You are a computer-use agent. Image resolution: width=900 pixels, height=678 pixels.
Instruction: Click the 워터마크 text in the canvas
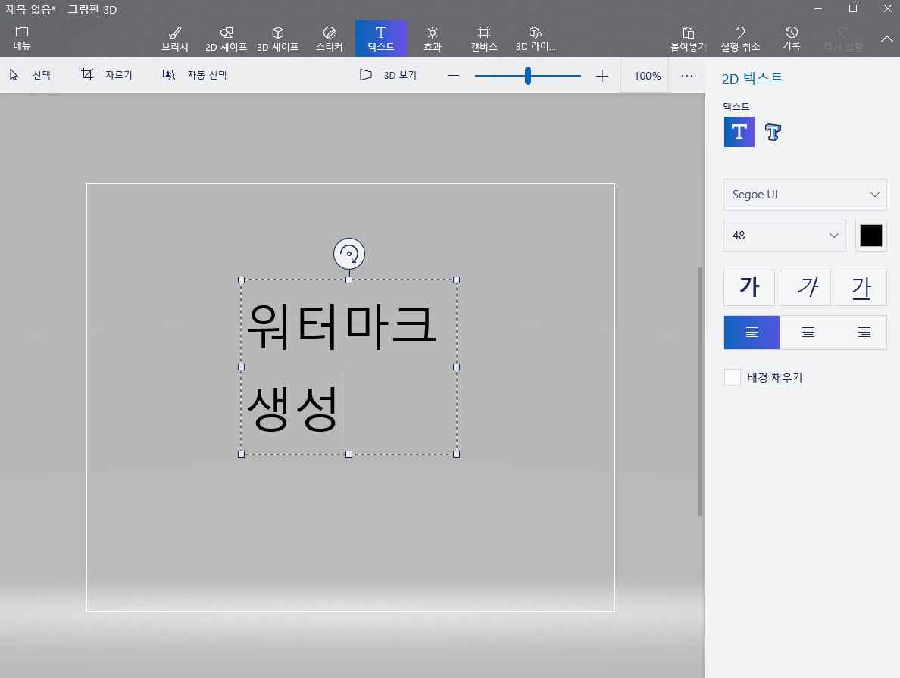342,327
